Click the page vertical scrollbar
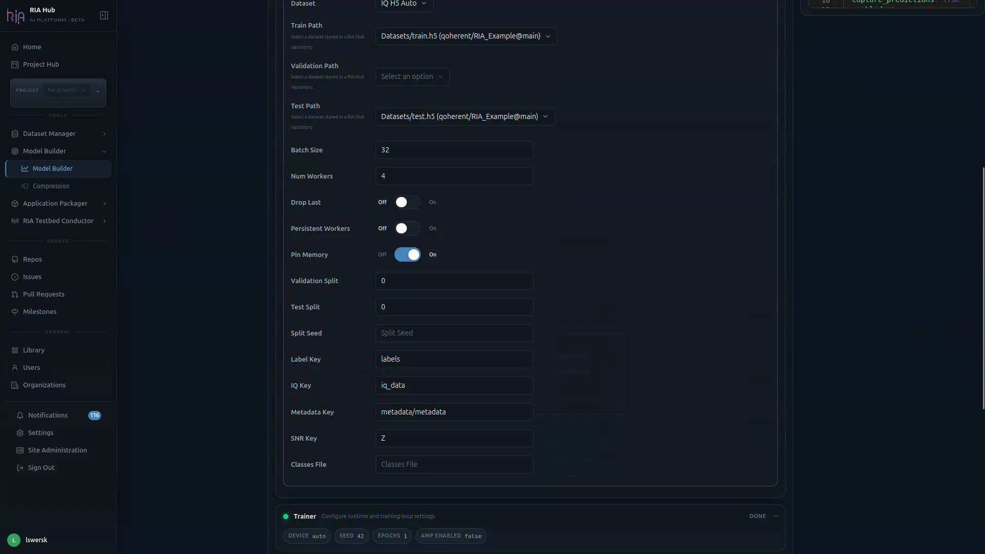The width and height of the screenshot is (985, 554). point(983,288)
